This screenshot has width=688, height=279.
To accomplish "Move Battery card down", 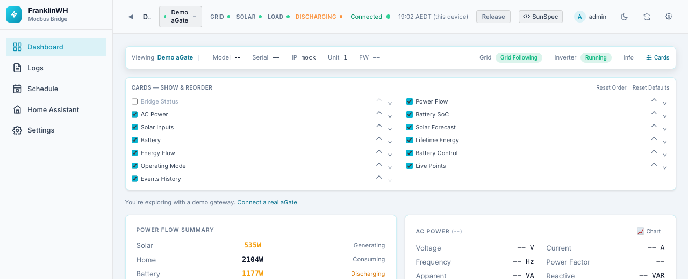I will pyautogui.click(x=390, y=142).
